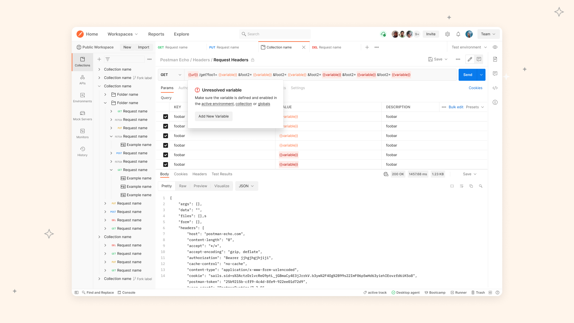Viewport: 574px width, 323px height.
Task: Select the Raw response view
Action: tap(183, 186)
